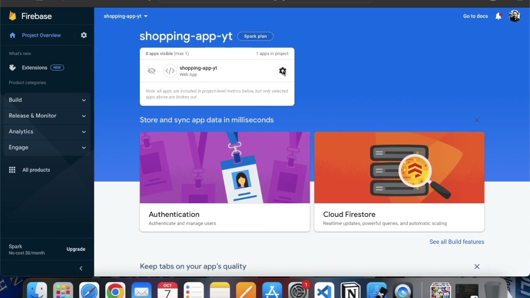The height and width of the screenshot is (298, 530).
Task: Collapse the sidebar with the chevron arrow
Action: coord(81,268)
